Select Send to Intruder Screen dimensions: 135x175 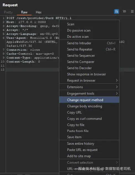[x=89, y=43]
